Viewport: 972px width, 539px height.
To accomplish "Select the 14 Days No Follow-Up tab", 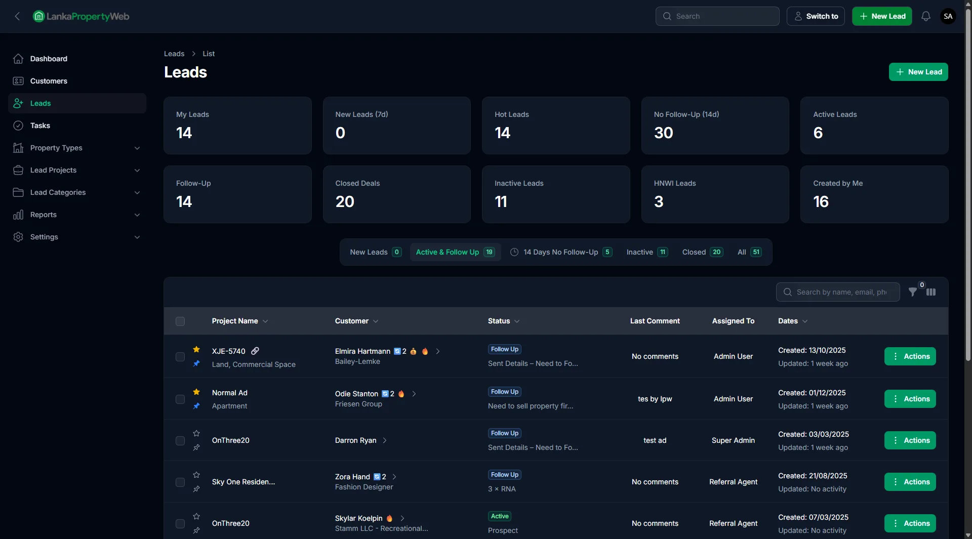I will click(x=561, y=252).
